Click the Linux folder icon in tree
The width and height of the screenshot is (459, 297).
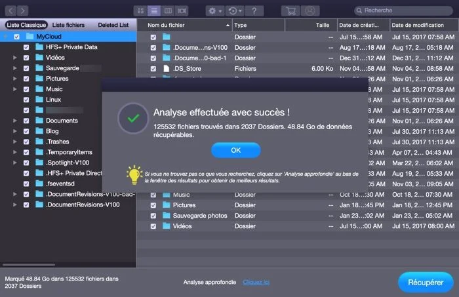tap(39, 100)
